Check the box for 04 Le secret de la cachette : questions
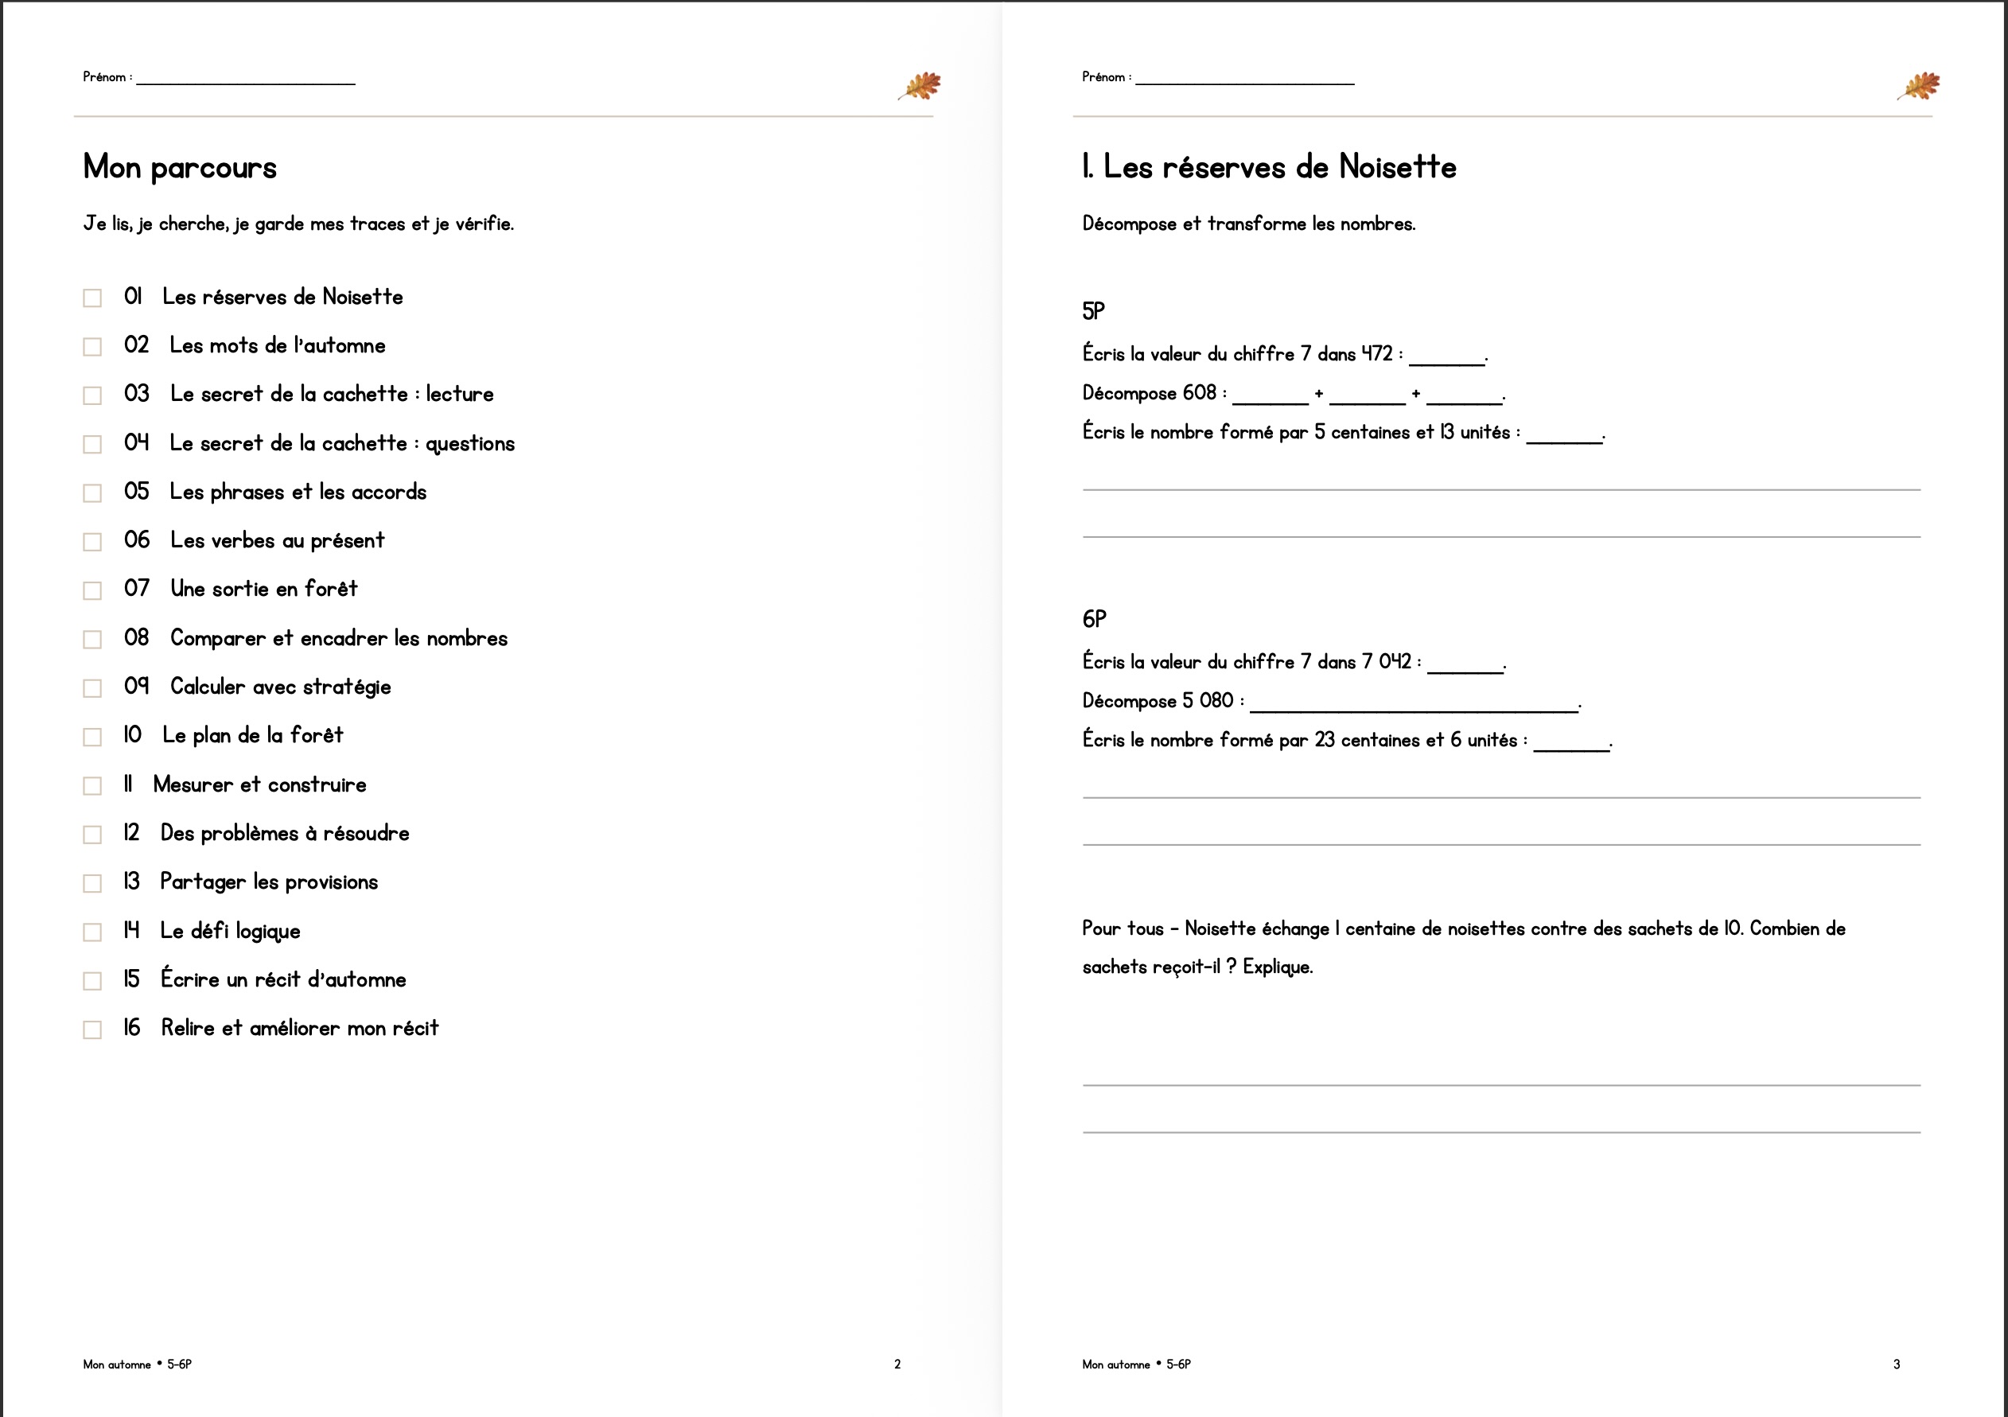This screenshot has height=1417, width=2008. coord(91,444)
